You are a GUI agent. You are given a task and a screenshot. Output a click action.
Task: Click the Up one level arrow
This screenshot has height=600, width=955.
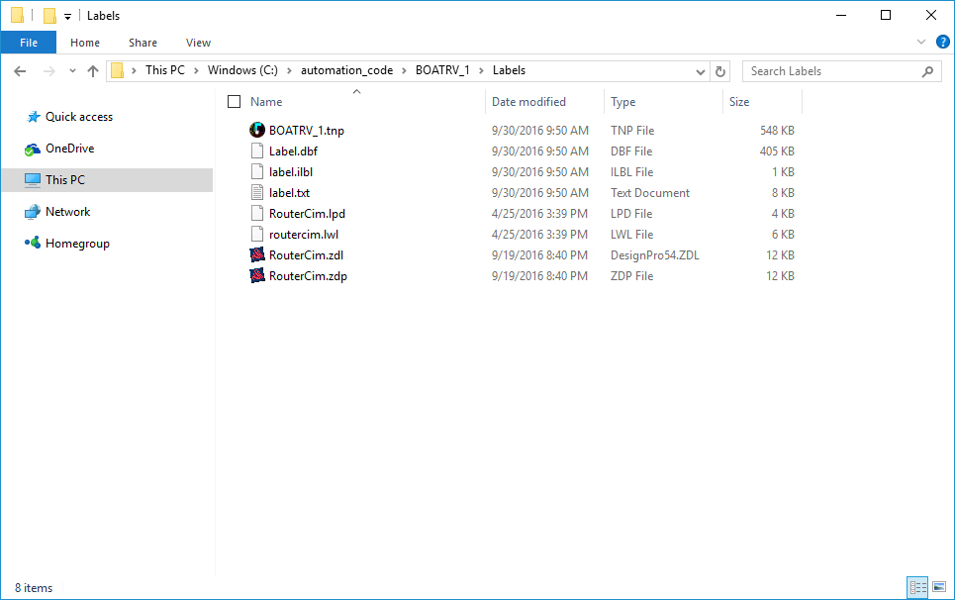pos(93,71)
